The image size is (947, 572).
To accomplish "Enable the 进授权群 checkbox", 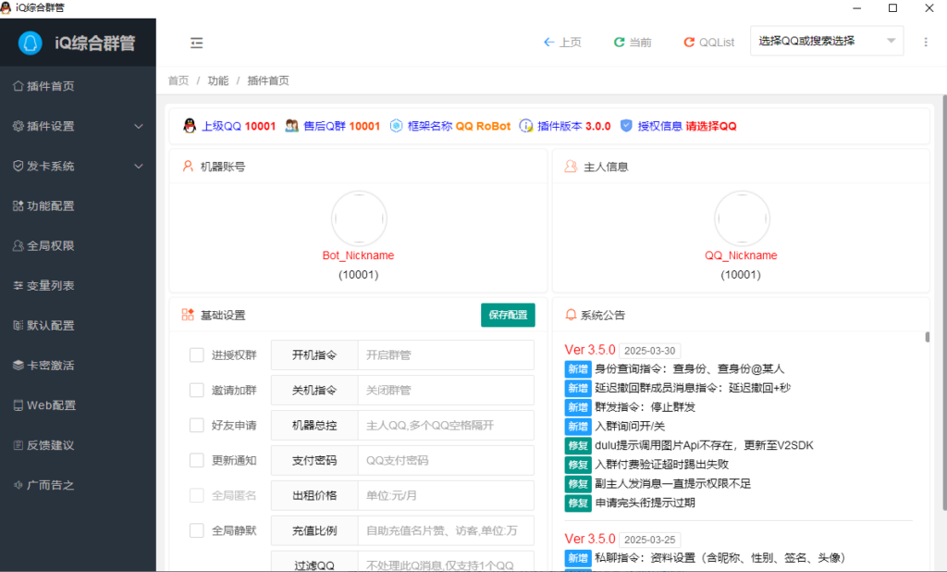I will [x=197, y=354].
